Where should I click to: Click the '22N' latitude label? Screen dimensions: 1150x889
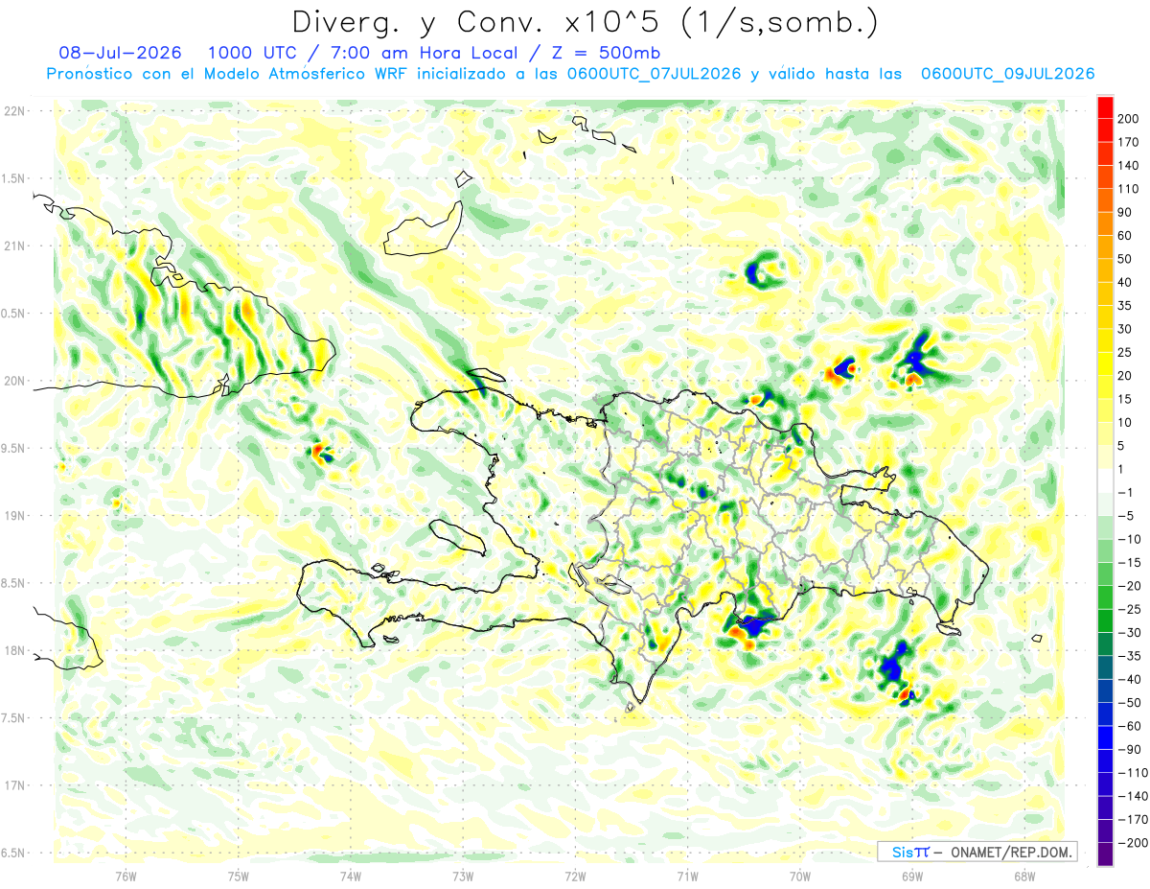pyautogui.click(x=15, y=111)
